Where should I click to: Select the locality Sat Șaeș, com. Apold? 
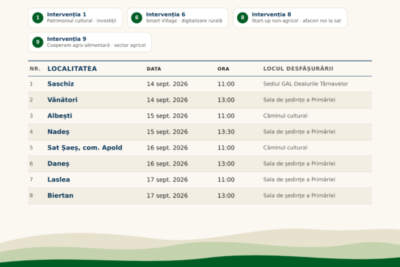(x=85, y=148)
